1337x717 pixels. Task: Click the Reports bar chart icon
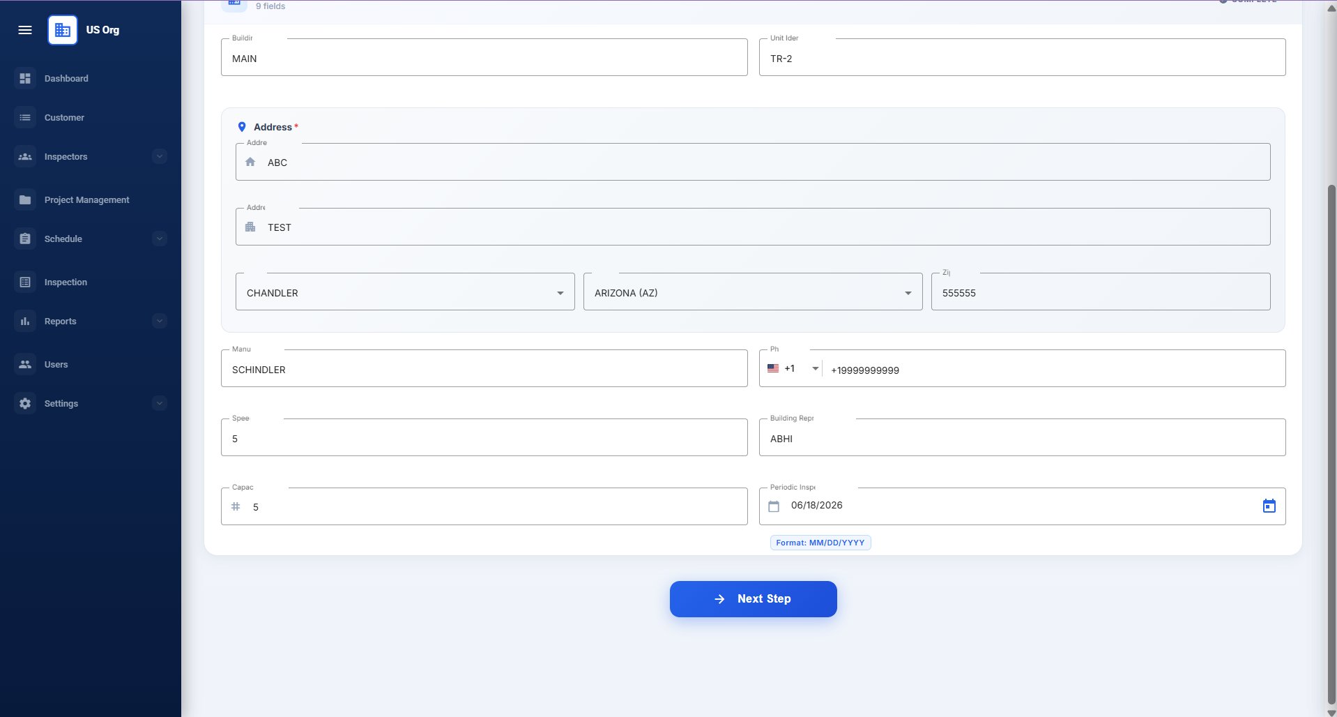25,321
